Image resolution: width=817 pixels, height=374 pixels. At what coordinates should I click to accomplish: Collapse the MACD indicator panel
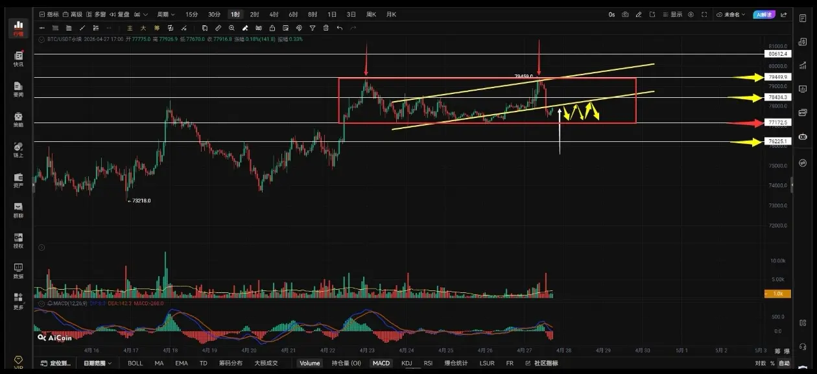pyautogui.click(x=41, y=303)
